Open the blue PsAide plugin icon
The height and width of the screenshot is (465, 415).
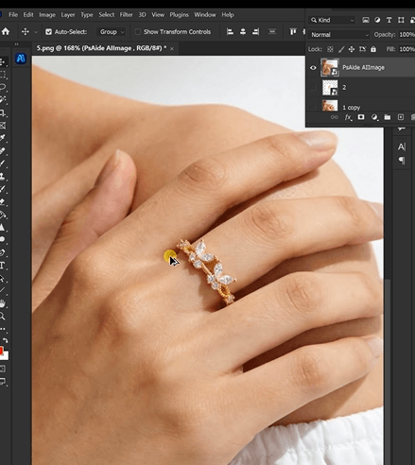coord(21,59)
